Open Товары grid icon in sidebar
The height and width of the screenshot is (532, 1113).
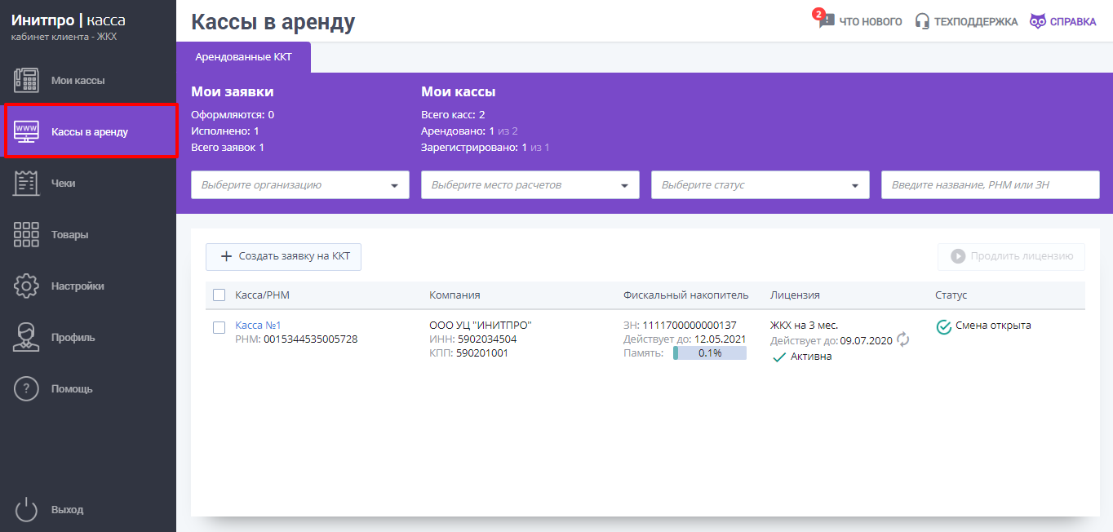click(x=26, y=235)
